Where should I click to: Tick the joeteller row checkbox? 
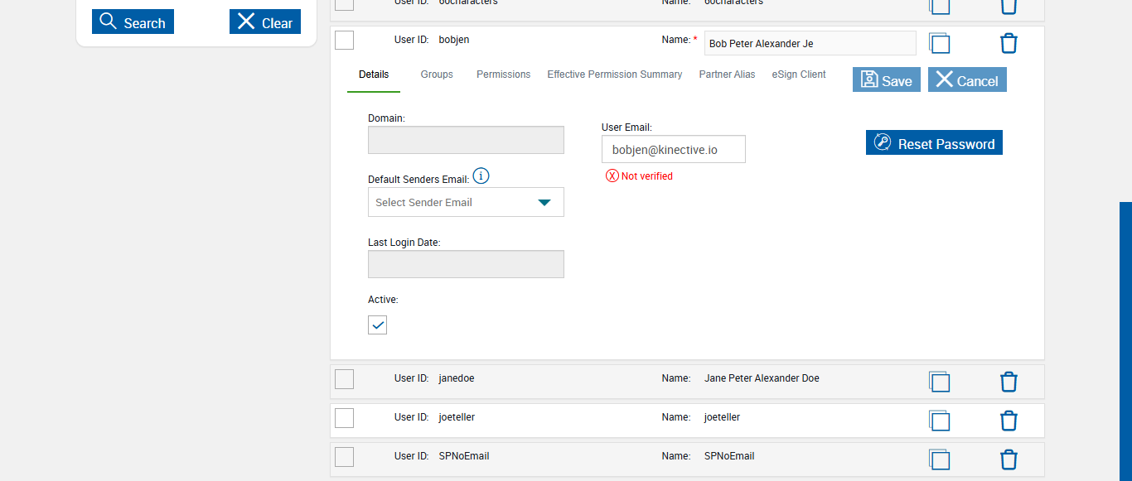345,418
